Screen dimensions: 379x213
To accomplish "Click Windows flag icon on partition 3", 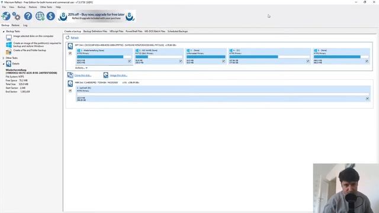I will click(188, 50).
